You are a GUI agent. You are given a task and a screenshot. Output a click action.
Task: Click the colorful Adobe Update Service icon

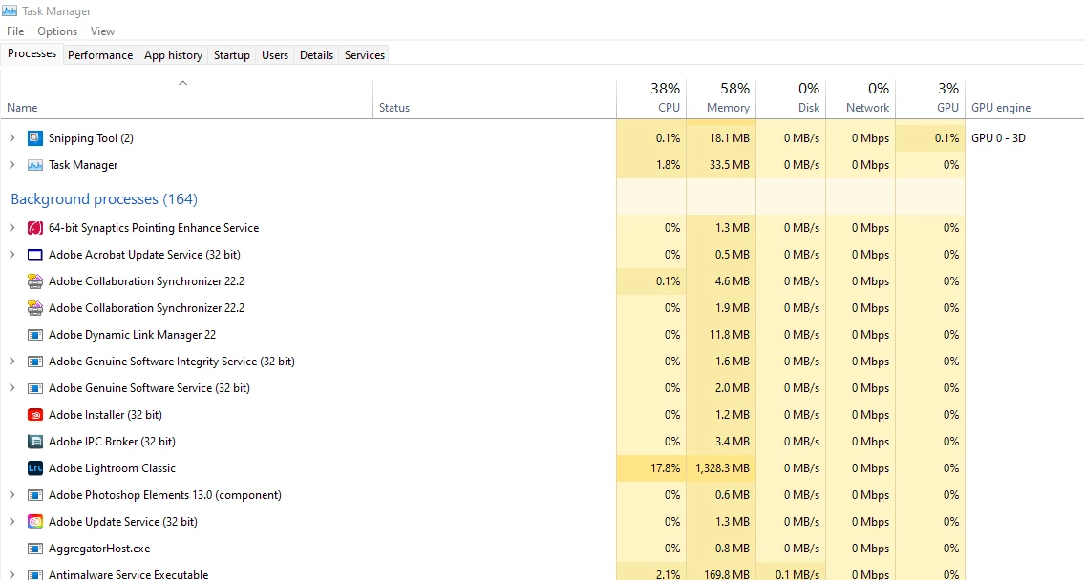pos(35,522)
